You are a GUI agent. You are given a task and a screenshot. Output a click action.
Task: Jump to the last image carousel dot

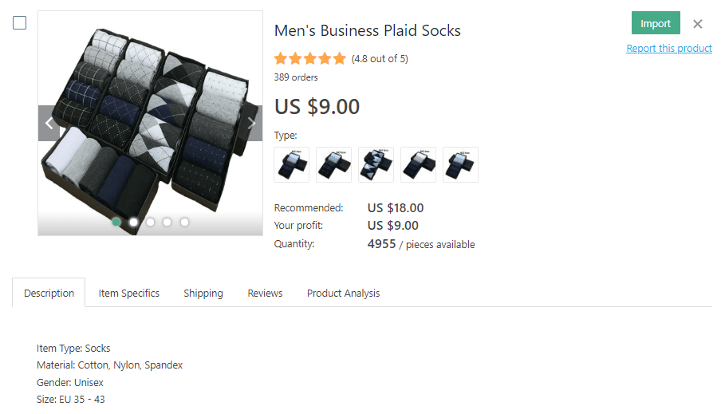coord(184,222)
